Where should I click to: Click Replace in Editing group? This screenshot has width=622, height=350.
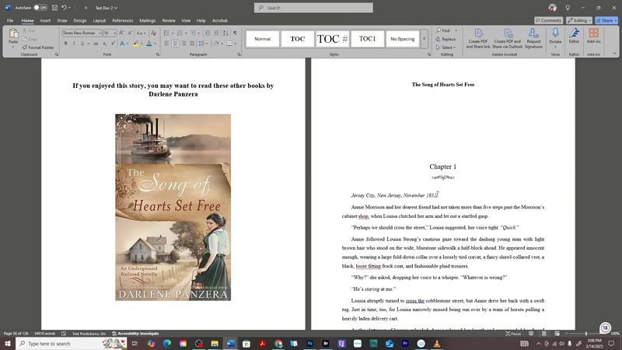click(446, 39)
